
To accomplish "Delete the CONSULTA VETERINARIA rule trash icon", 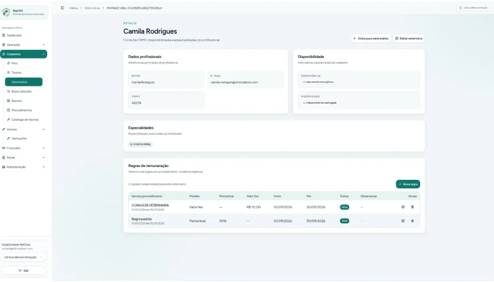I will coord(413,207).
